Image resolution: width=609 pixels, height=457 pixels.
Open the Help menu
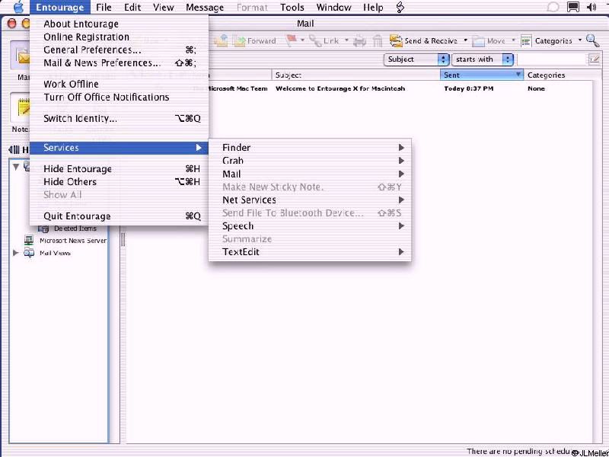pos(373,7)
